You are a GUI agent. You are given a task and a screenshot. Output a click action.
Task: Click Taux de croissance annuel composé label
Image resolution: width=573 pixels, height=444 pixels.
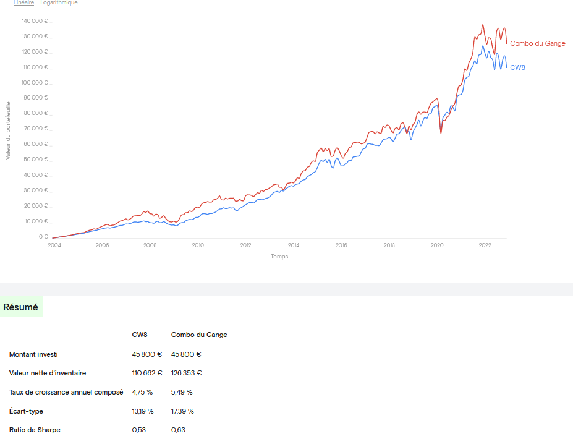tap(66, 392)
